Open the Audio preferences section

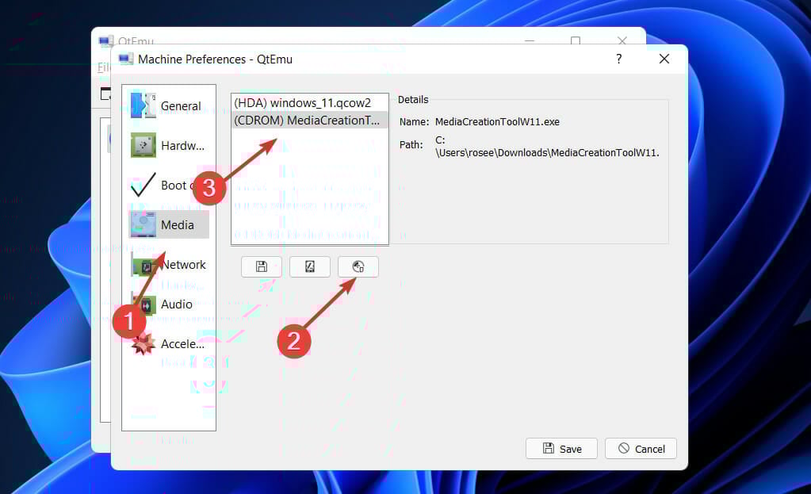click(x=169, y=304)
